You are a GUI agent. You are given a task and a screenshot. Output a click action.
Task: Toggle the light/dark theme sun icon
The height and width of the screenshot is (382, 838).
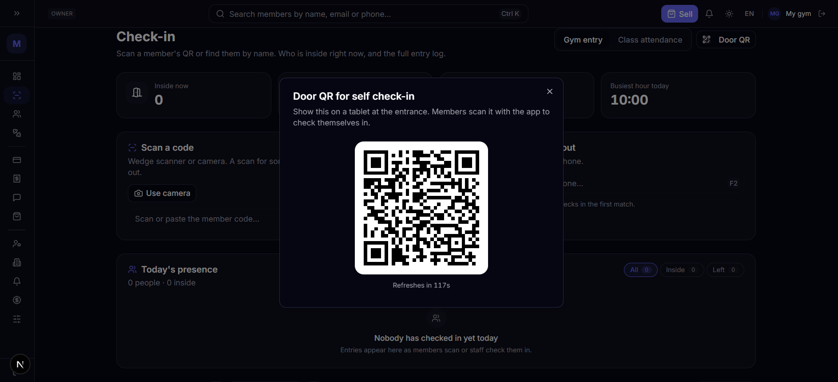pyautogui.click(x=729, y=14)
